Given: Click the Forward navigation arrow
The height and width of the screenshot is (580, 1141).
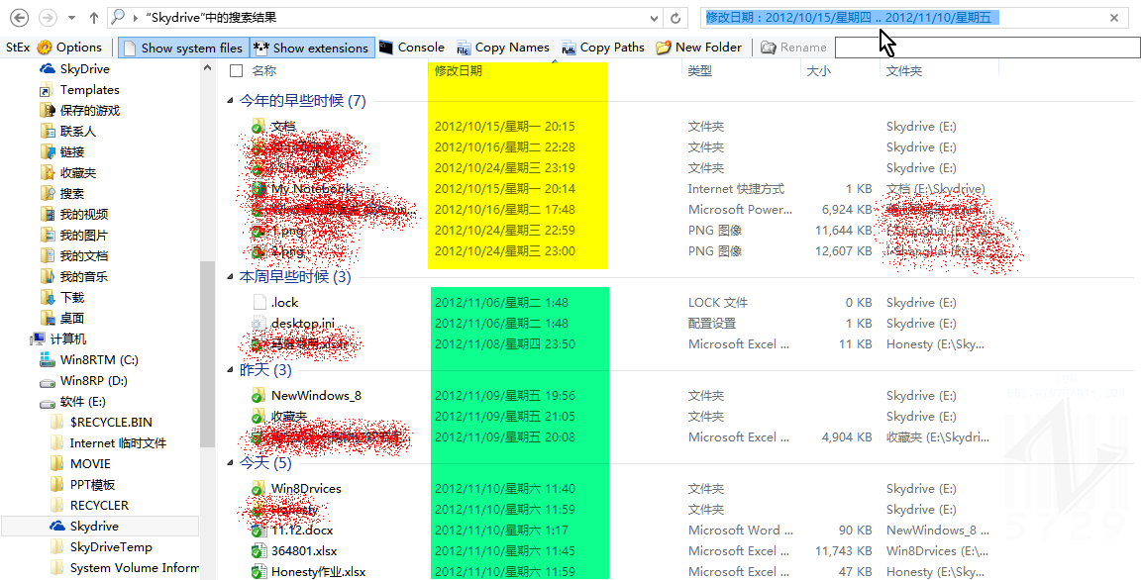Looking at the screenshot, I should [x=48, y=18].
